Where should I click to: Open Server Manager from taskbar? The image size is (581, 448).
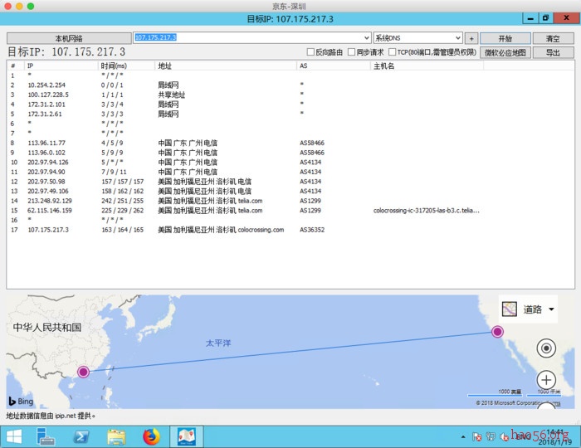[x=46, y=437]
